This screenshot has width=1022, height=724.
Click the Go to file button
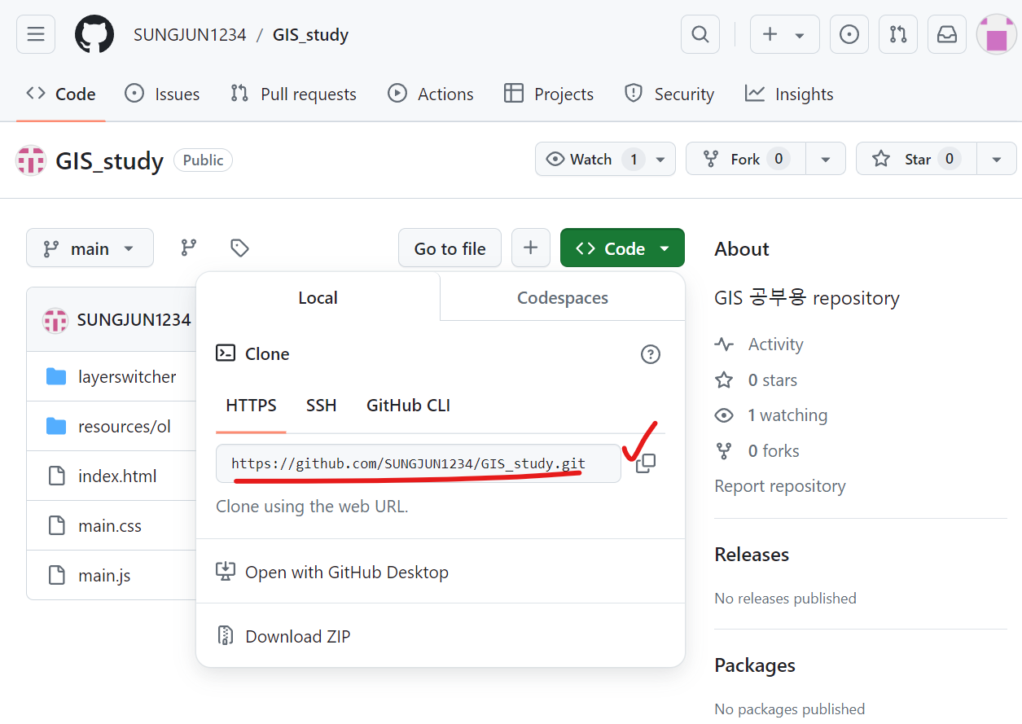450,248
